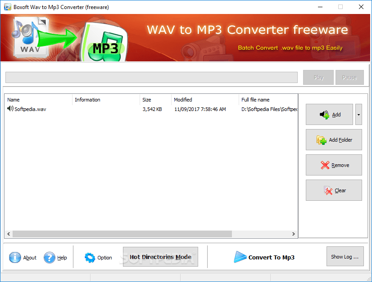Click the About info icon
Viewport: 372px width, 282px height.
(14, 257)
